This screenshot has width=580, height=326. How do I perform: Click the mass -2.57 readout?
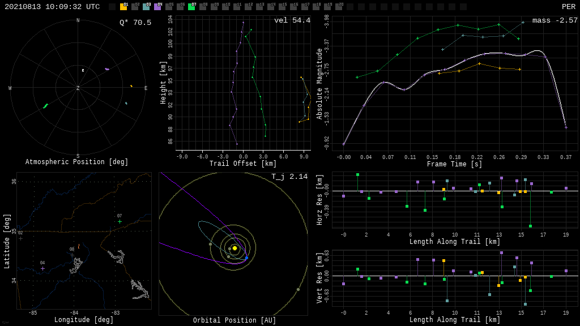tap(555, 20)
